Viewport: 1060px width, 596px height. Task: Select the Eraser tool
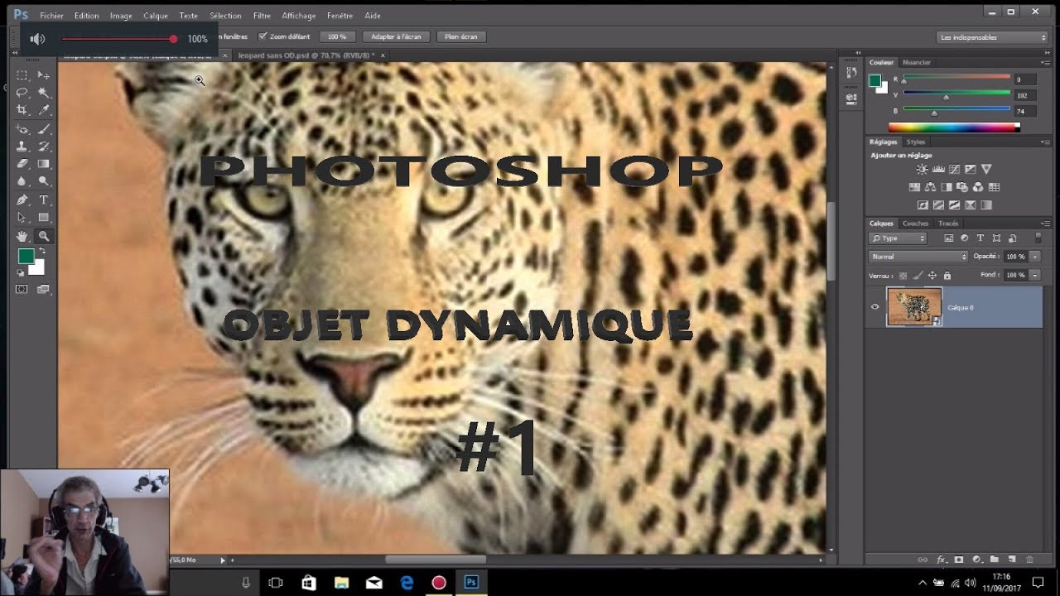click(x=22, y=164)
